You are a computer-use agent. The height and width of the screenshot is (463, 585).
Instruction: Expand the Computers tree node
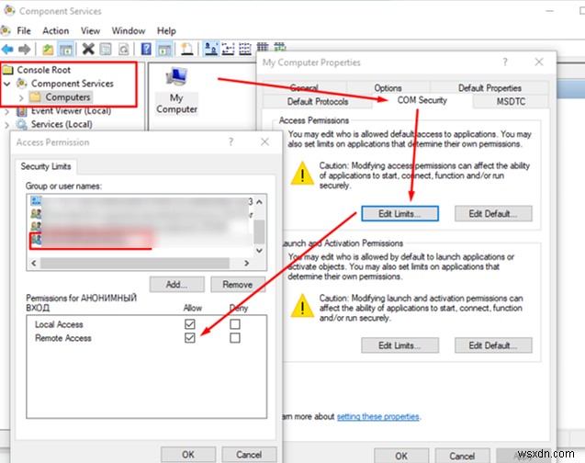[21, 97]
